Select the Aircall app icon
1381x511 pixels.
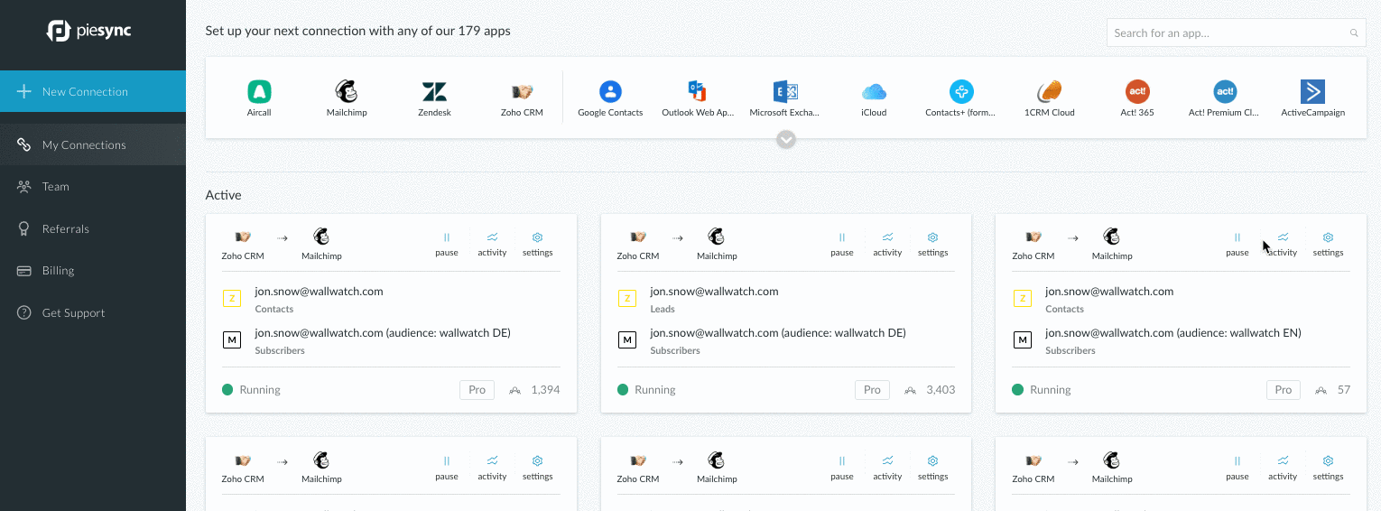click(259, 91)
